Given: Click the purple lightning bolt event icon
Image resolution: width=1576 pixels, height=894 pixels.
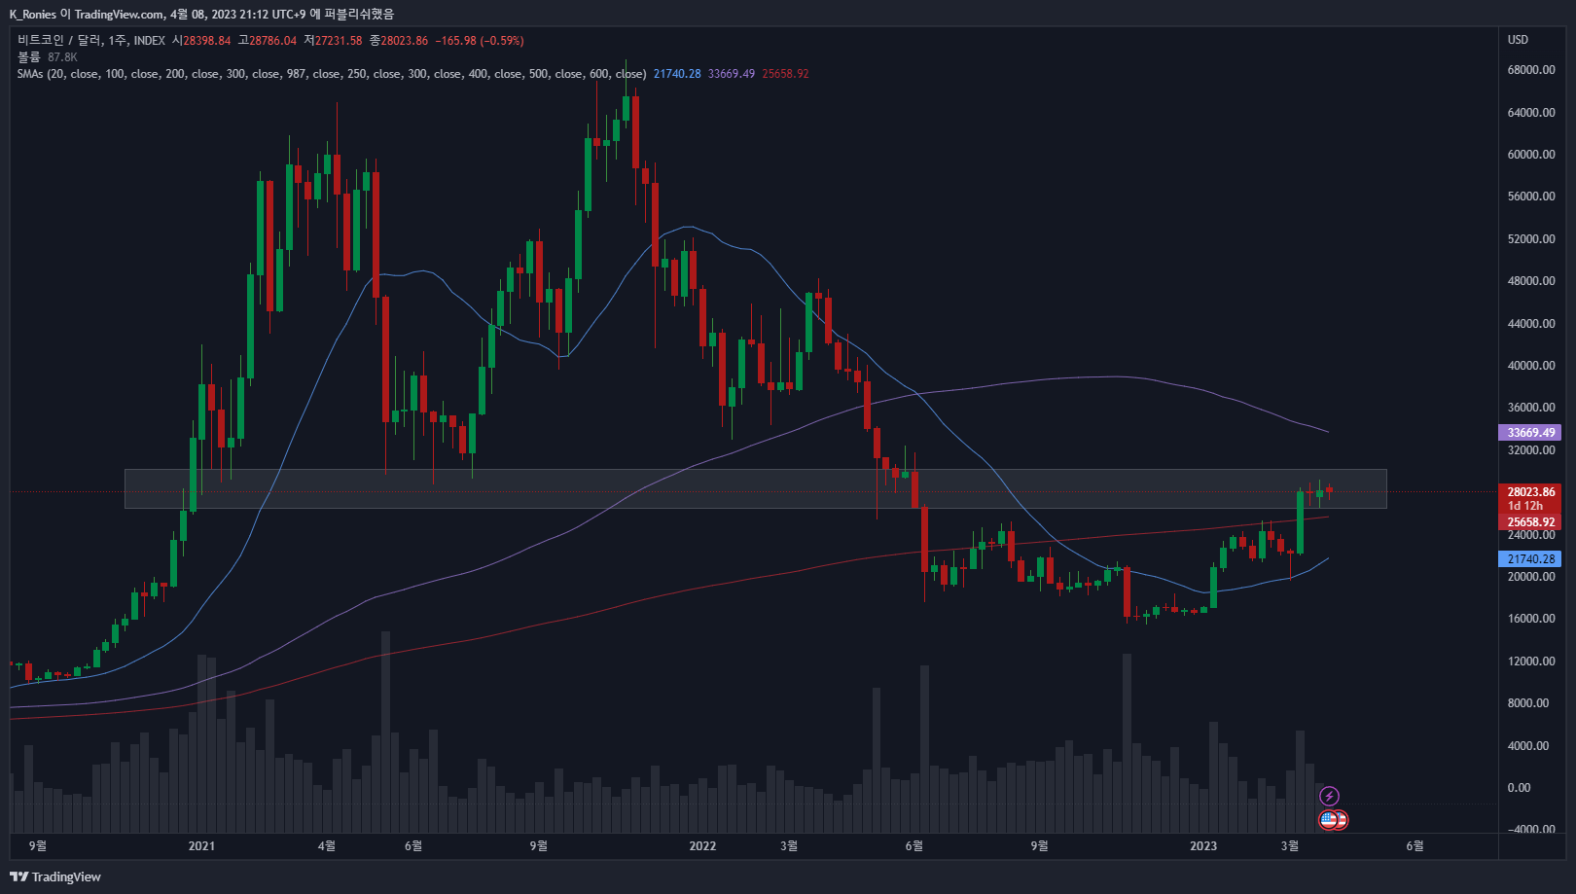Looking at the screenshot, I should click(1329, 797).
